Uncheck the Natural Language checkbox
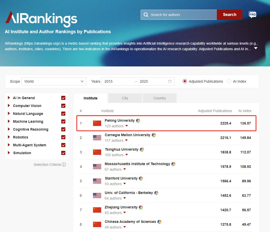This screenshot has height=232, width=270. (x=63, y=114)
